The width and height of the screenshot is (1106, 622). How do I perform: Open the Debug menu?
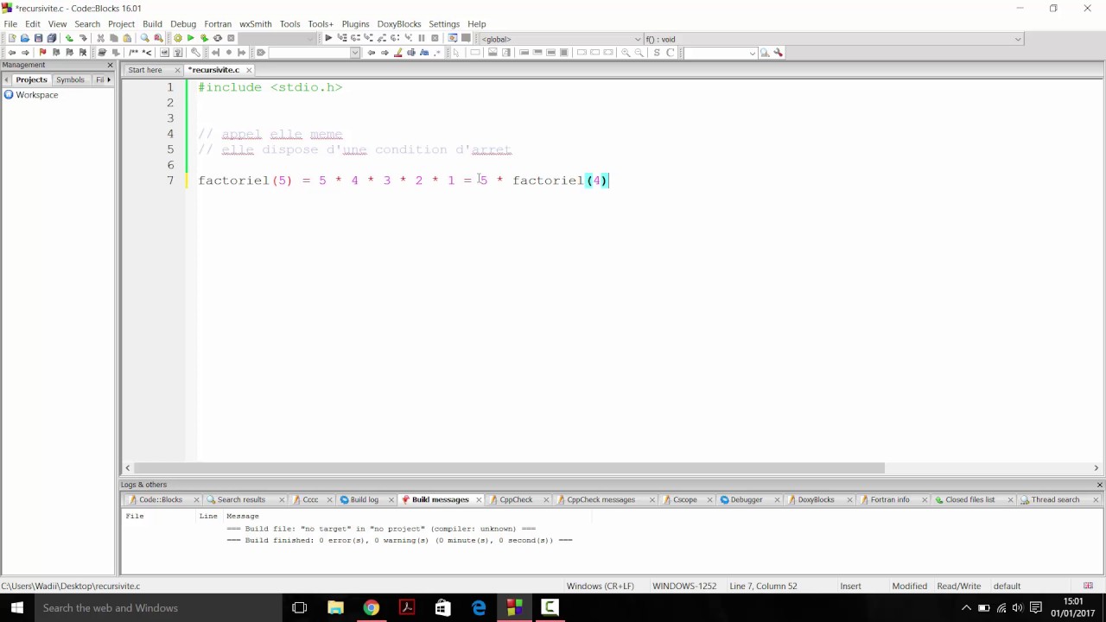tap(183, 23)
